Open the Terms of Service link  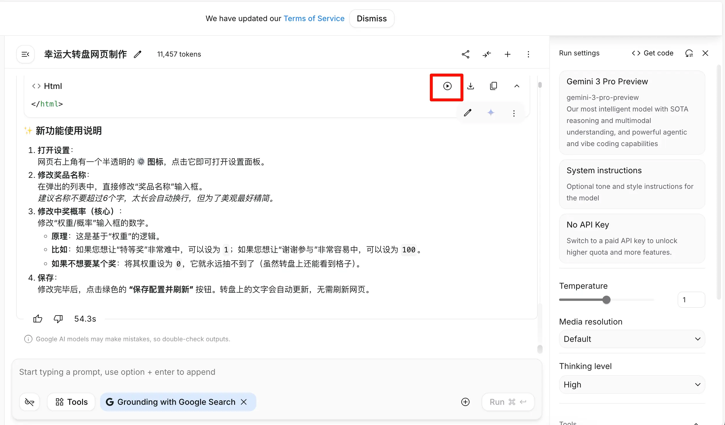314,18
